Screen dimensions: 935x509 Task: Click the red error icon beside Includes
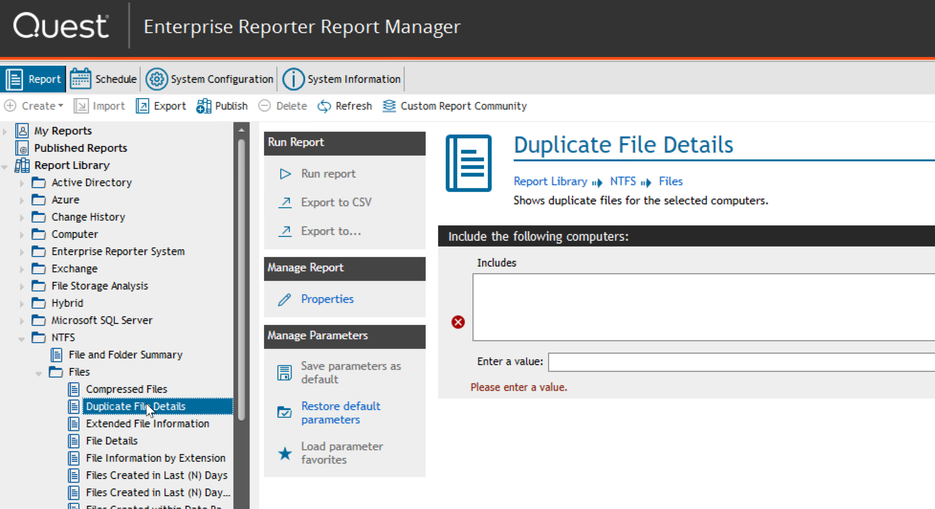click(x=458, y=322)
